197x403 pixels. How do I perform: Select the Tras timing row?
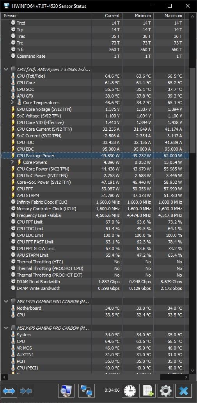coord(95,36)
